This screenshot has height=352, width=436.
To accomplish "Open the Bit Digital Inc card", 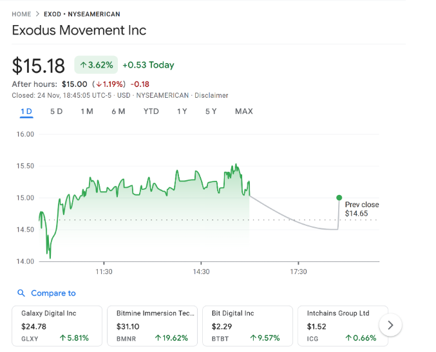I will point(247,325).
